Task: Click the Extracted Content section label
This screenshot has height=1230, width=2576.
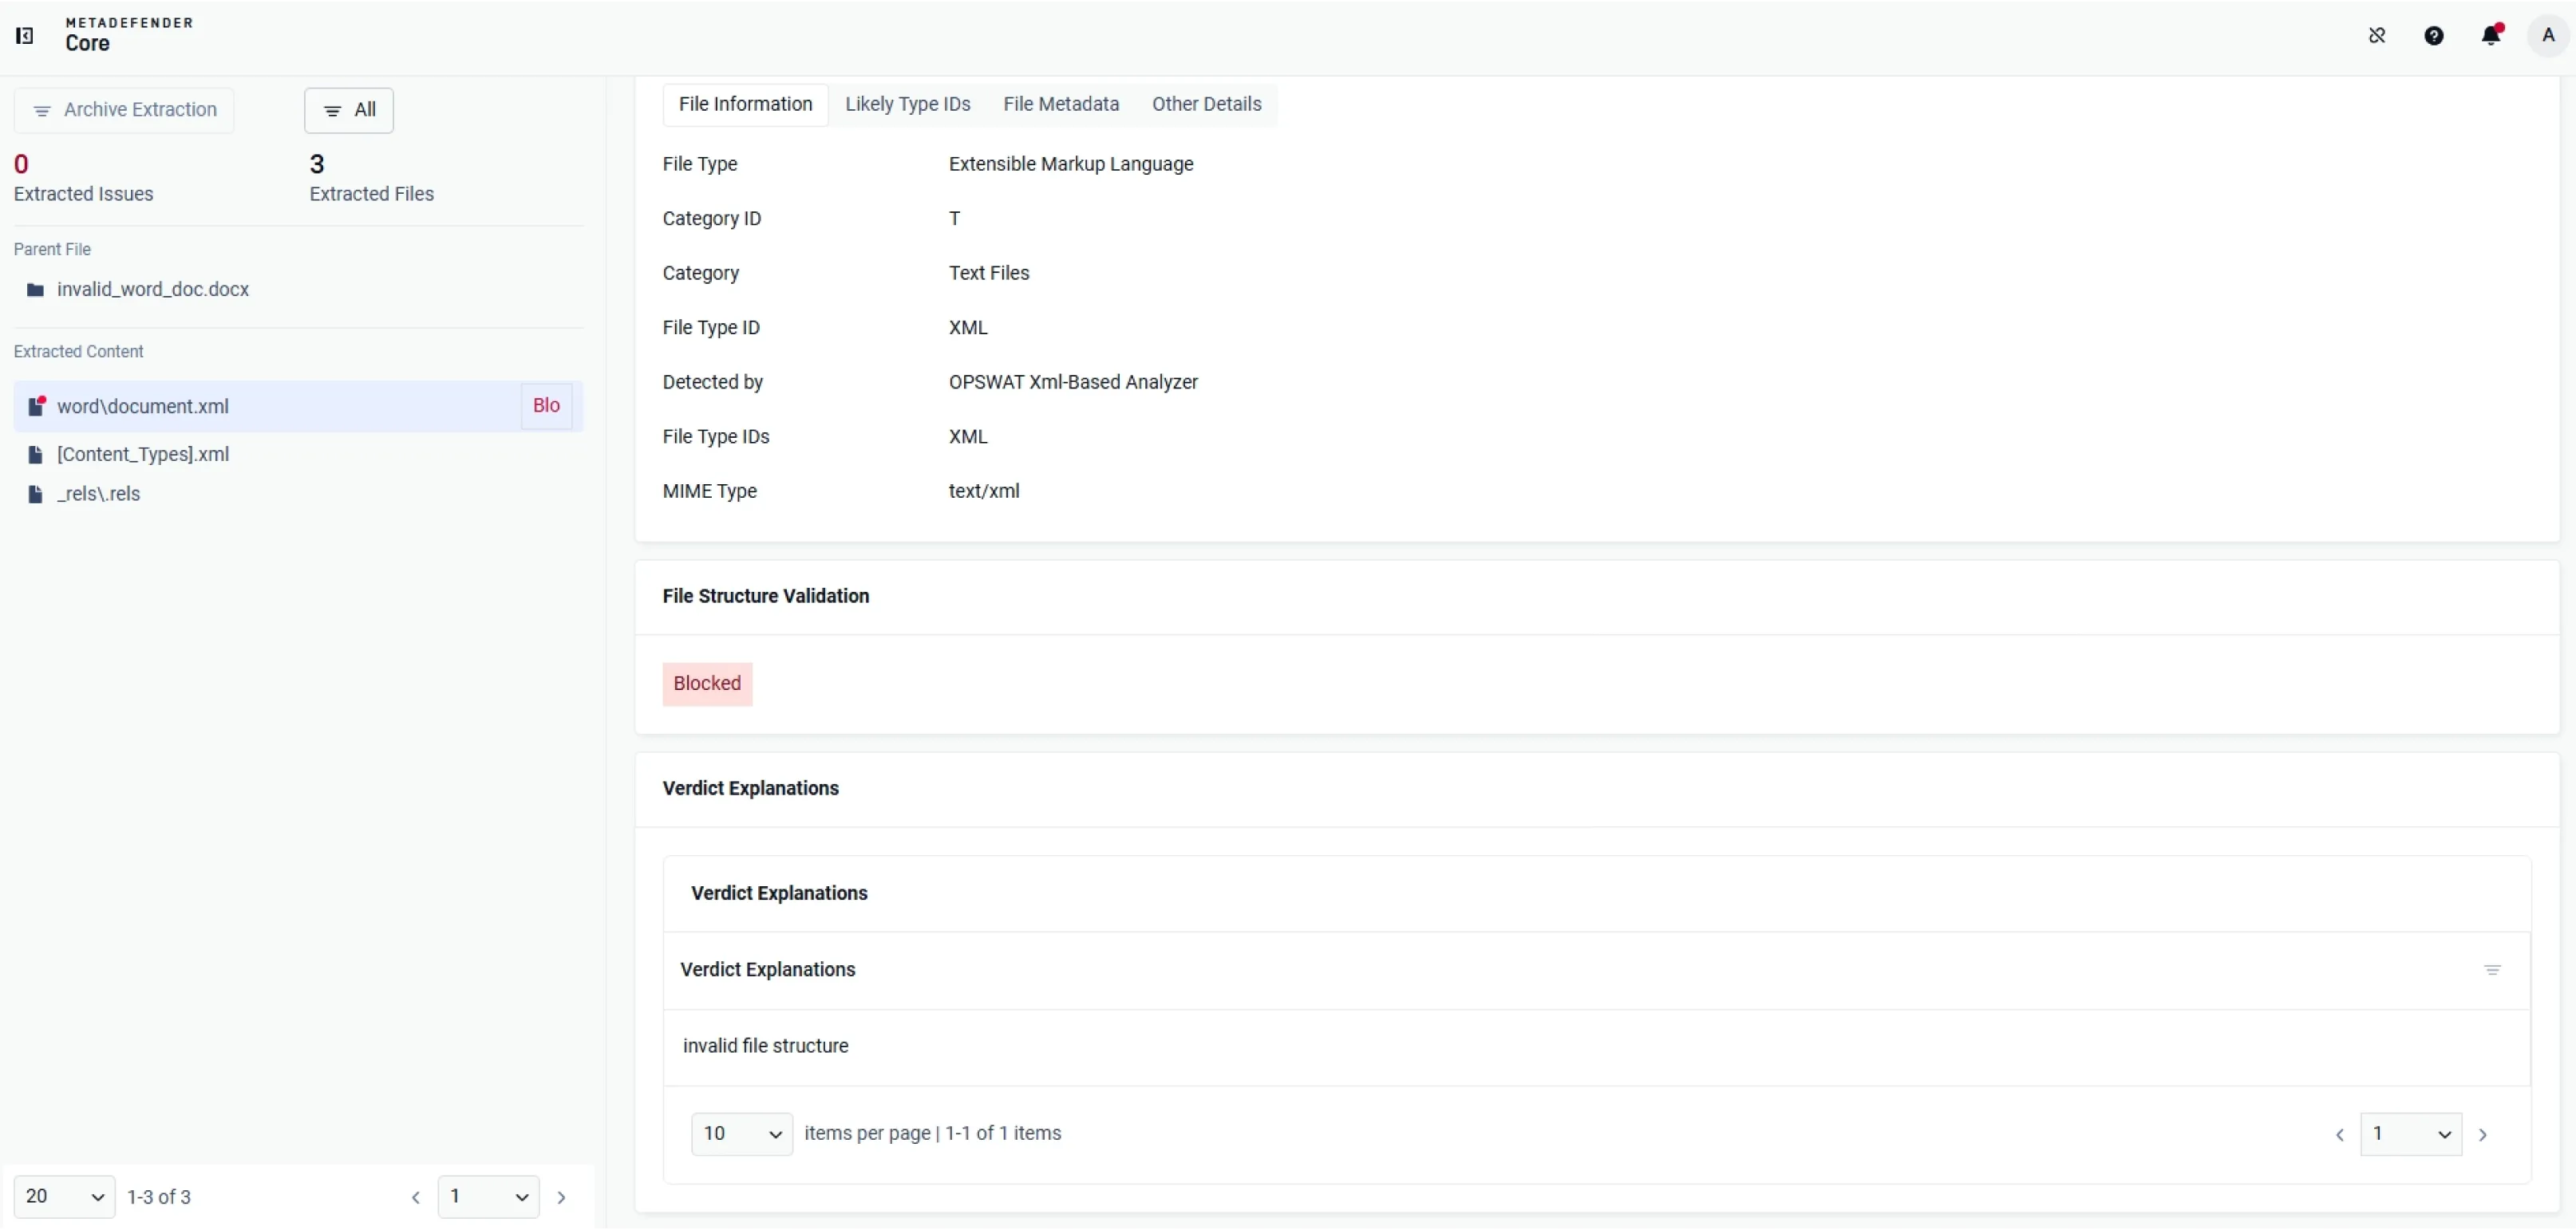Action: (79, 352)
